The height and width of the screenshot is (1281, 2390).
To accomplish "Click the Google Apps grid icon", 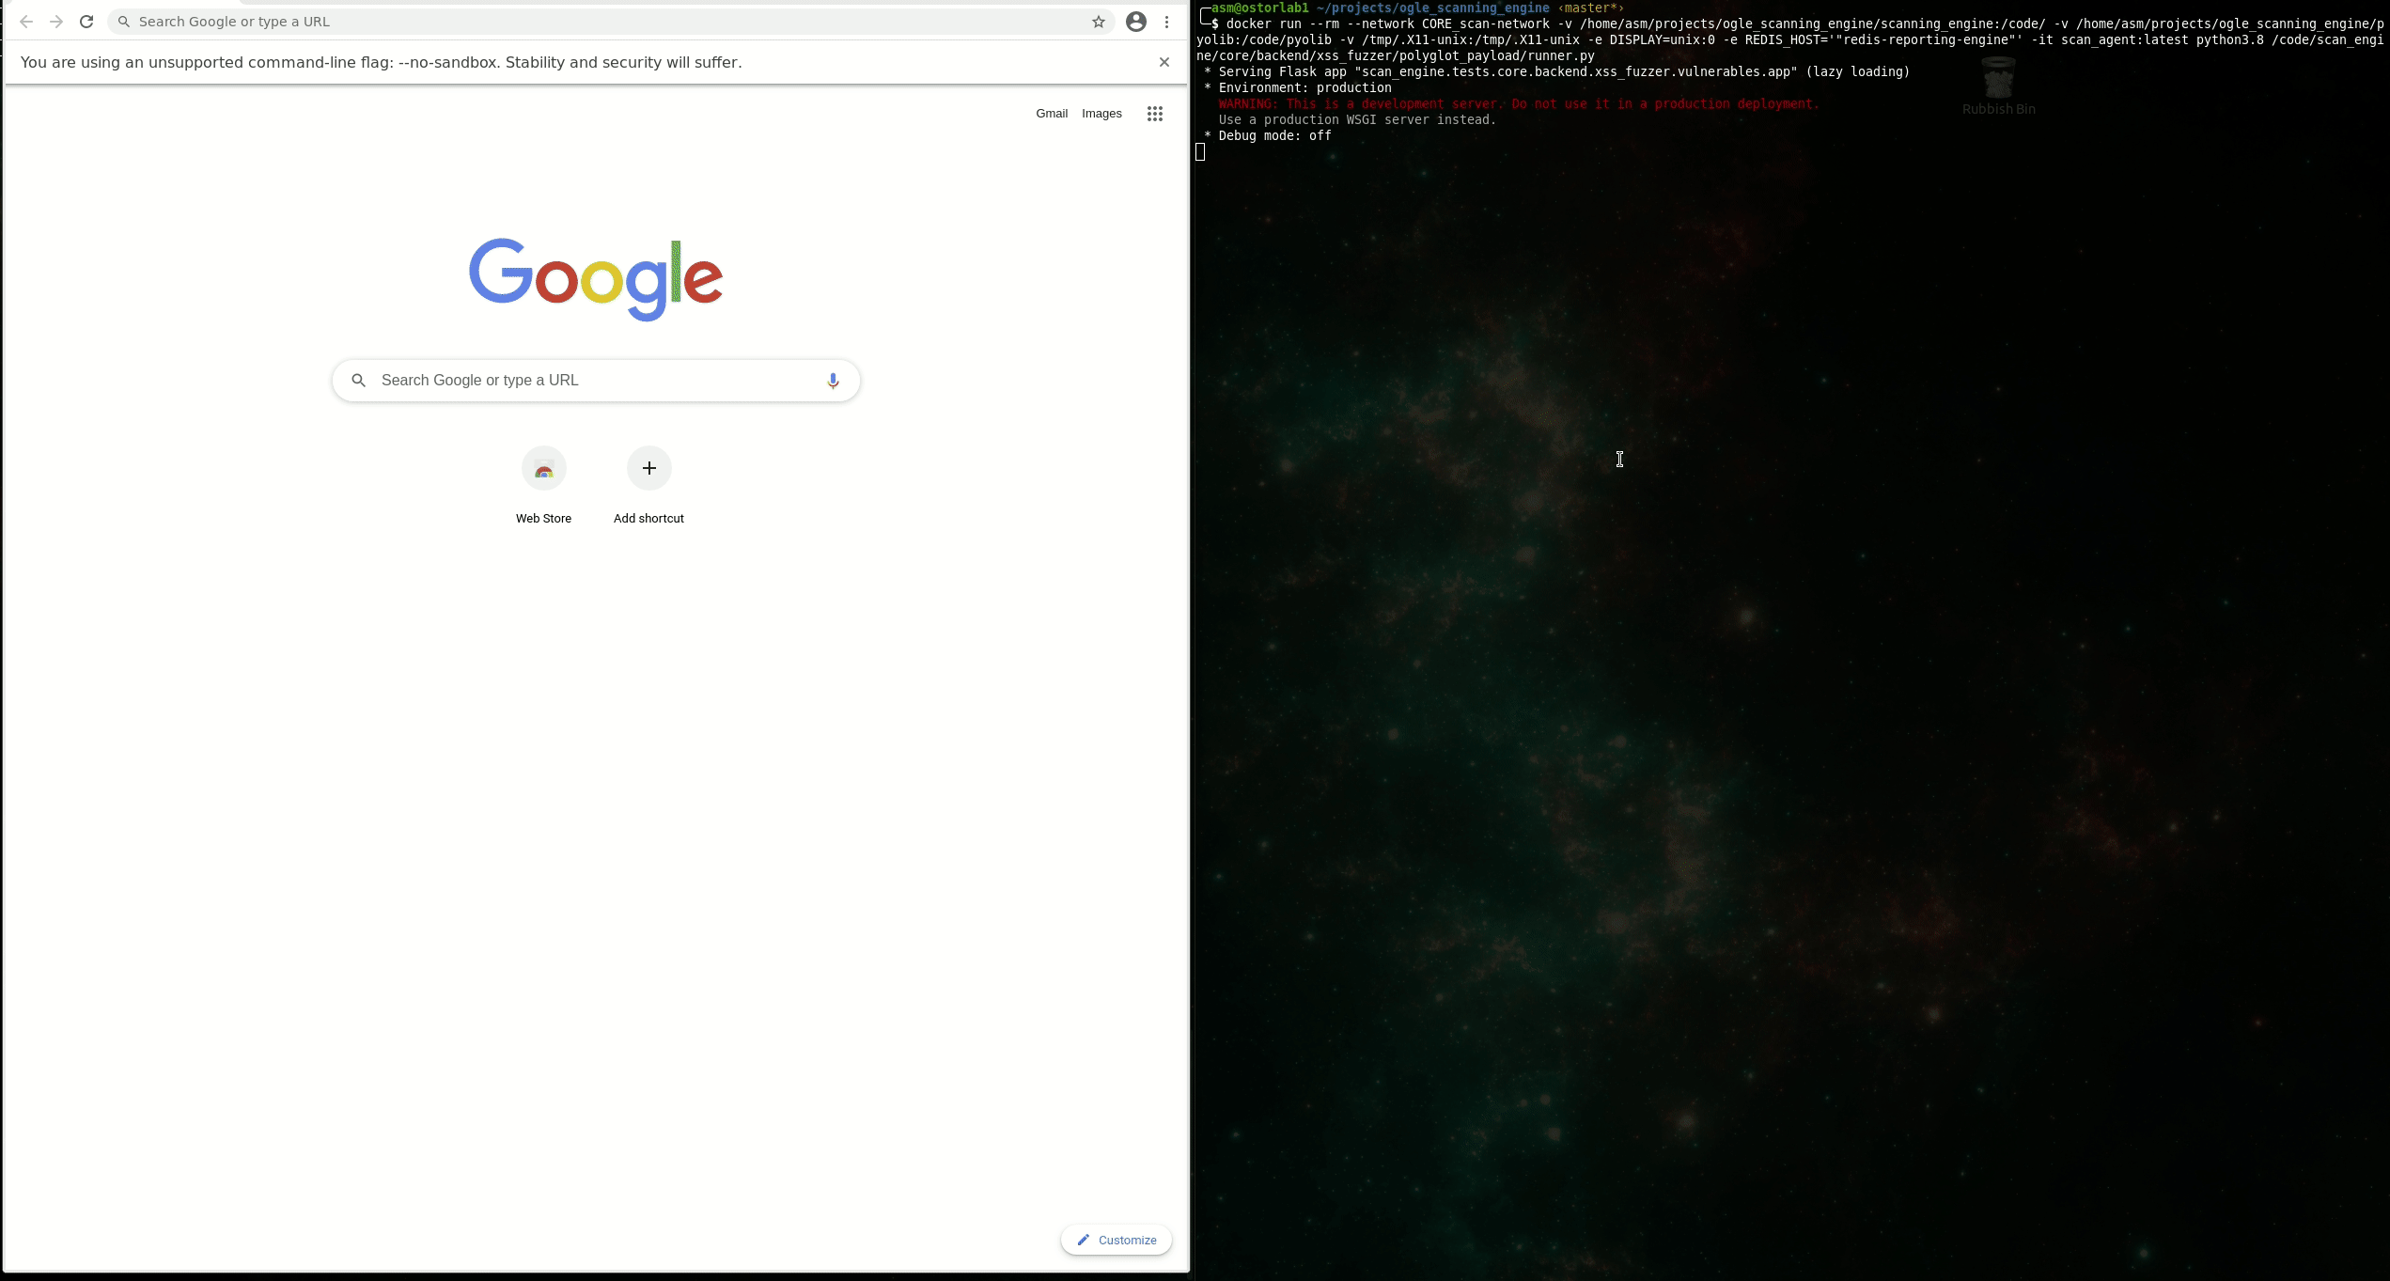I will coord(1155,114).
